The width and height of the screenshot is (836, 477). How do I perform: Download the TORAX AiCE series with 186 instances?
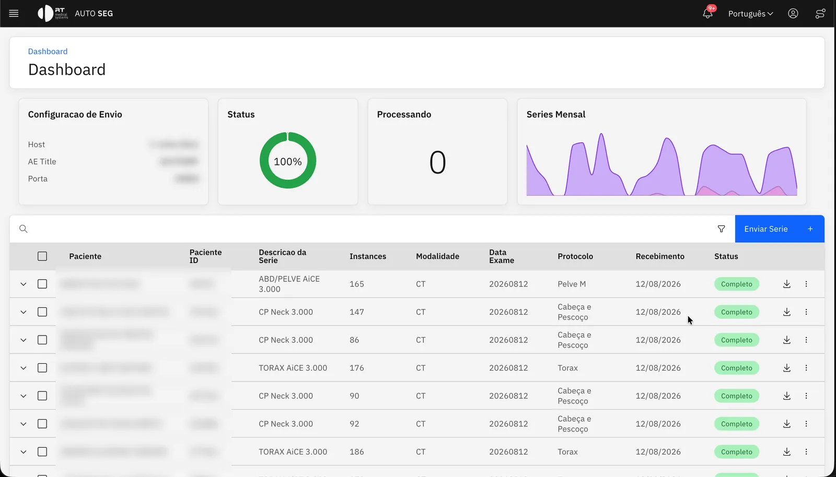(787, 452)
